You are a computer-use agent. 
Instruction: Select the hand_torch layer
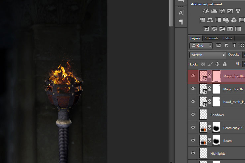click(x=233, y=102)
